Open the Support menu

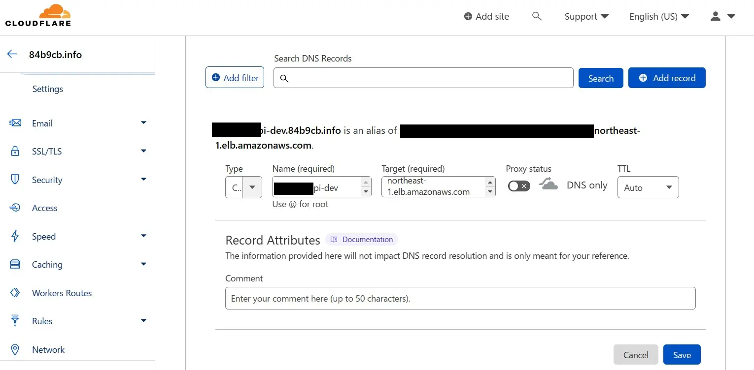[586, 16]
